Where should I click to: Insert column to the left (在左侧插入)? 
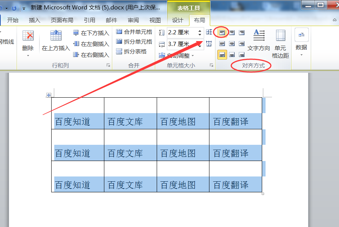pos(91,44)
